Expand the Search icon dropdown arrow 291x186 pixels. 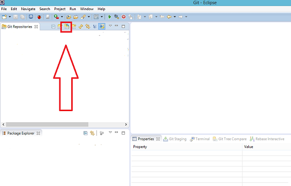point(89,17)
